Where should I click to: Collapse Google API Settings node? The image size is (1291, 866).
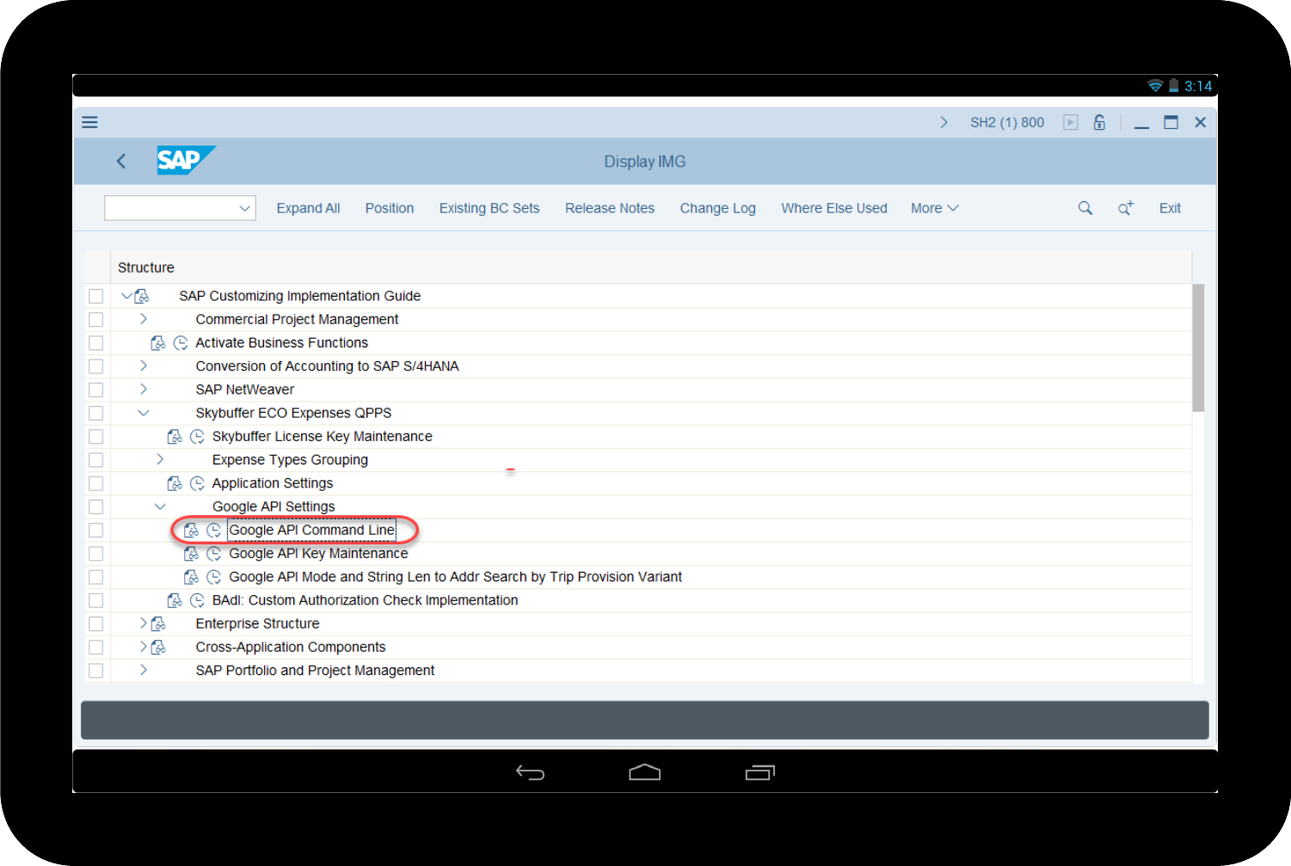point(160,507)
